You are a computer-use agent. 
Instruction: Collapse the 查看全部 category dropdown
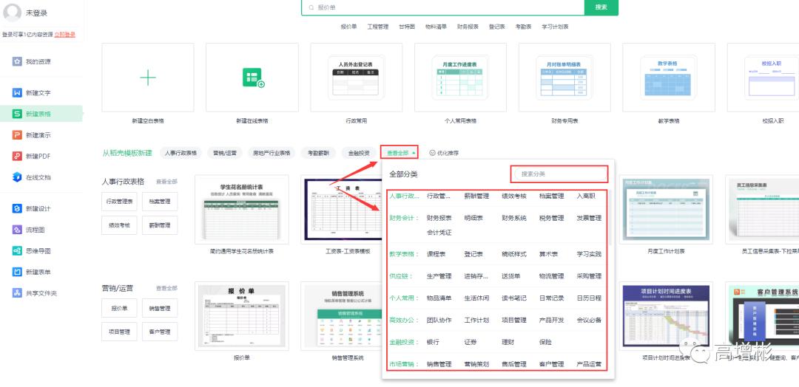[400, 153]
